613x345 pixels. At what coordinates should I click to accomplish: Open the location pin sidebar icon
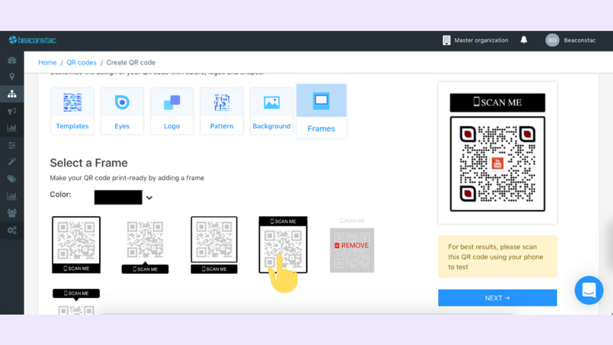pos(12,77)
